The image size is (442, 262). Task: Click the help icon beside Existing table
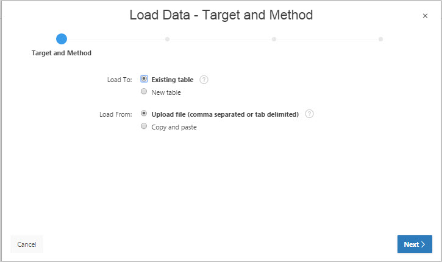(x=204, y=80)
